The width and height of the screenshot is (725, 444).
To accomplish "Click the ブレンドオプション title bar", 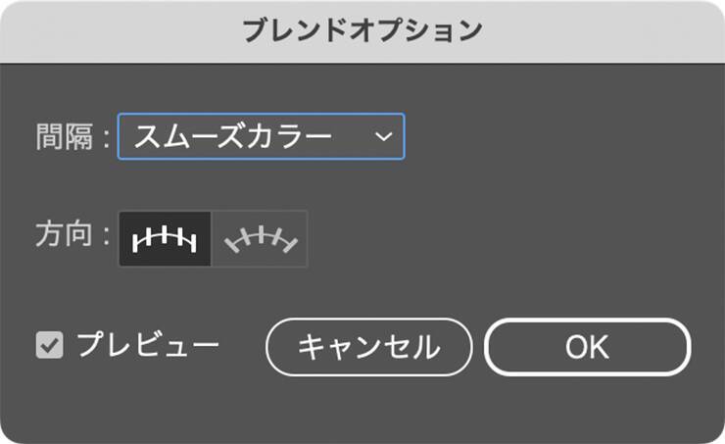I will pos(362,30).
